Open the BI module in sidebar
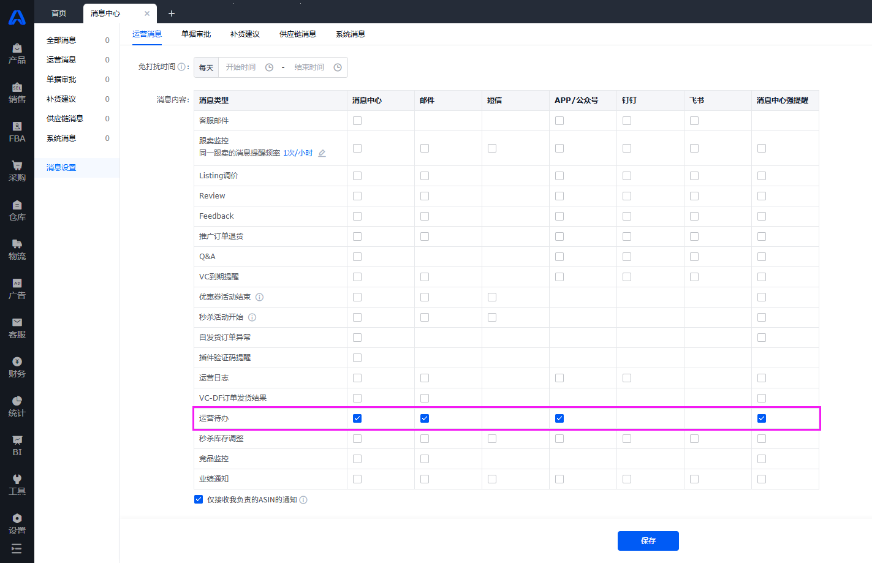This screenshot has width=872, height=563. click(x=17, y=446)
